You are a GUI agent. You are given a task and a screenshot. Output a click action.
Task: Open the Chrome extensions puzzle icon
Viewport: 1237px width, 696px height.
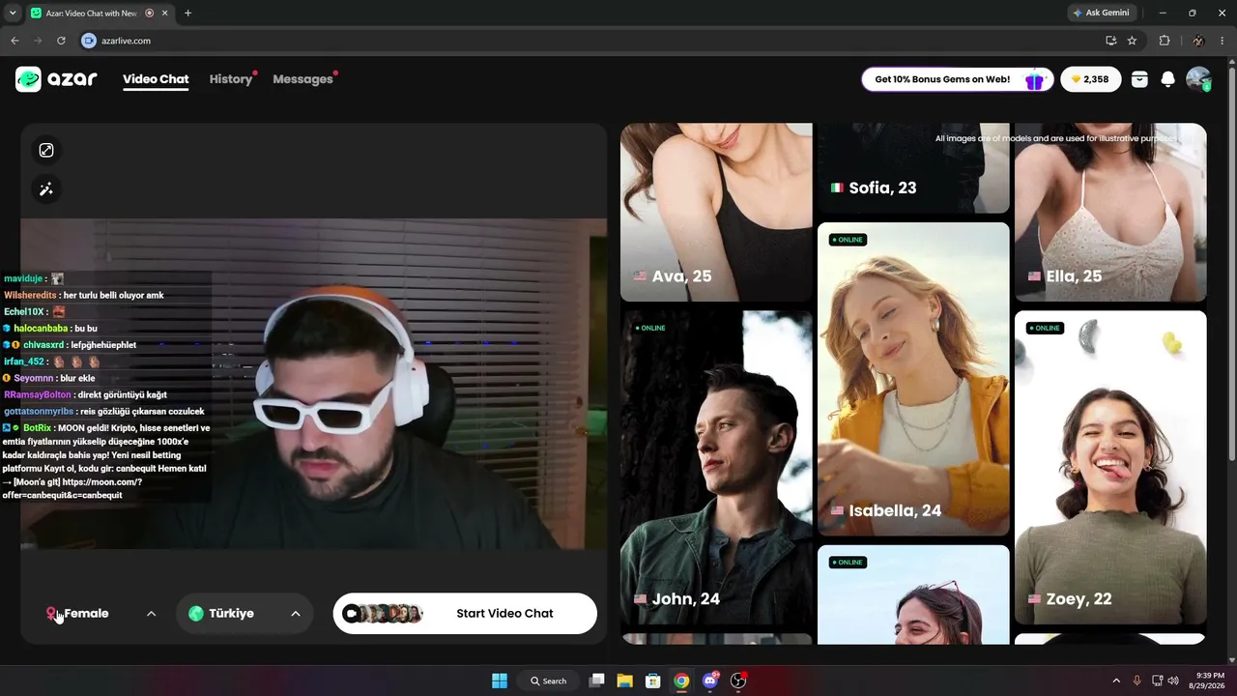pos(1164,41)
